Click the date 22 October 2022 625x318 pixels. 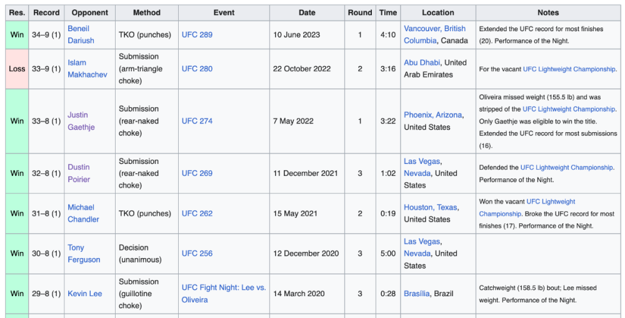point(302,69)
